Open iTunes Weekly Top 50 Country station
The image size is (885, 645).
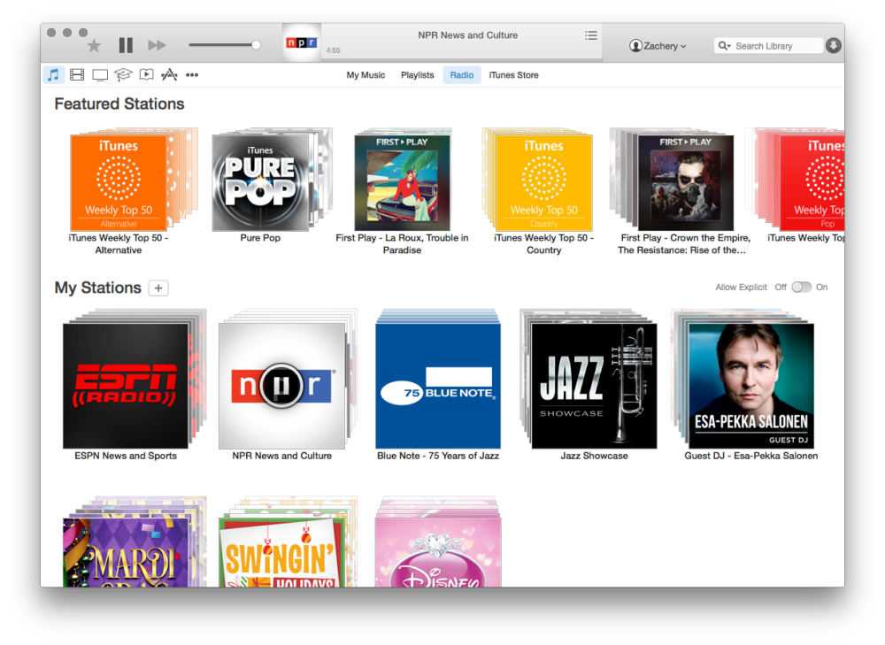point(544,183)
